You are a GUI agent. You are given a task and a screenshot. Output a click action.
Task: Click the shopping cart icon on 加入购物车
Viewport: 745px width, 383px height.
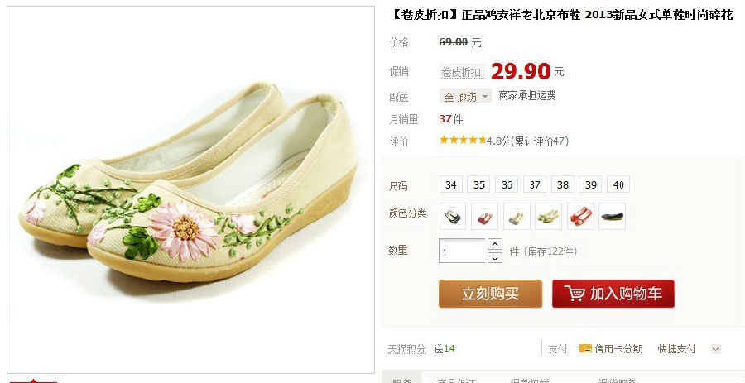click(x=574, y=294)
